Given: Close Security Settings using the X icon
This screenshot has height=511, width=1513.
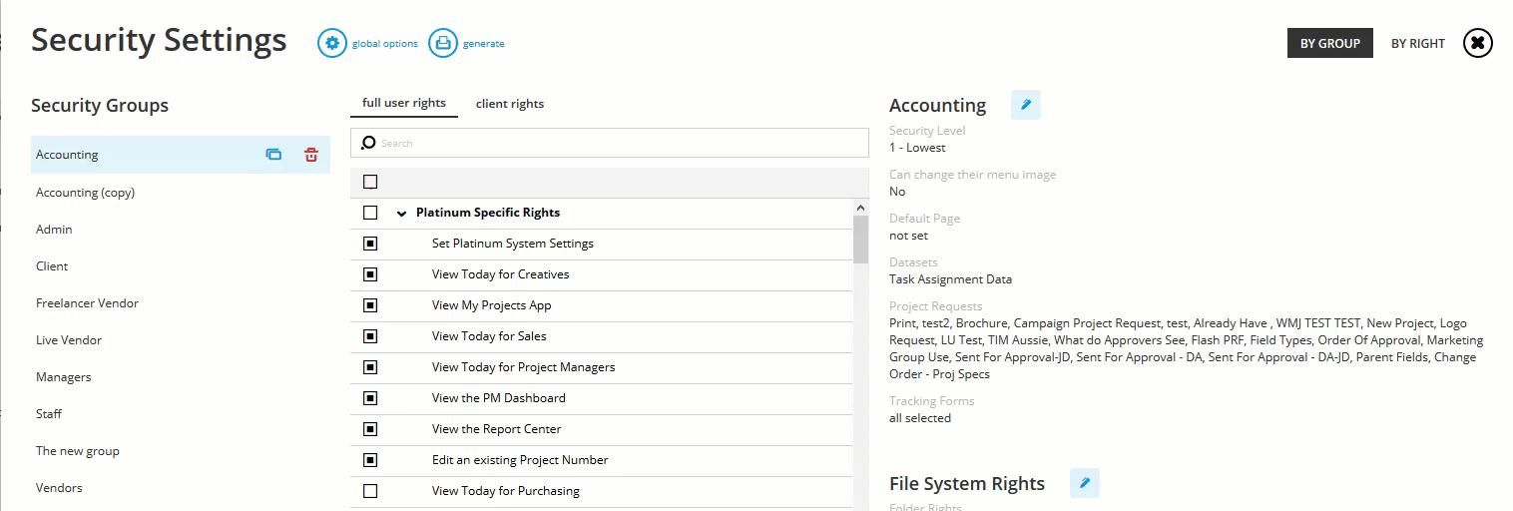Looking at the screenshot, I should pyautogui.click(x=1478, y=43).
